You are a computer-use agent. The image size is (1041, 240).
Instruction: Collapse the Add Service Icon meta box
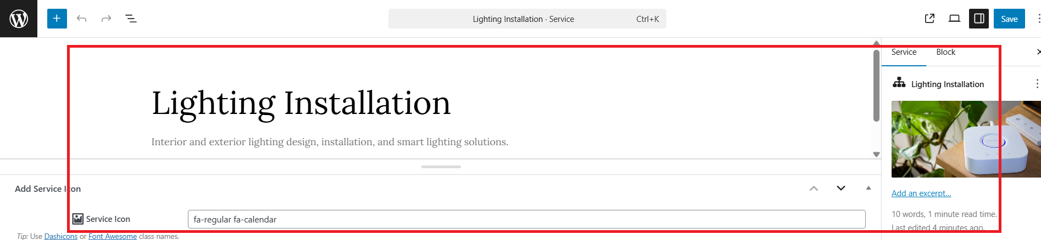pos(869,188)
